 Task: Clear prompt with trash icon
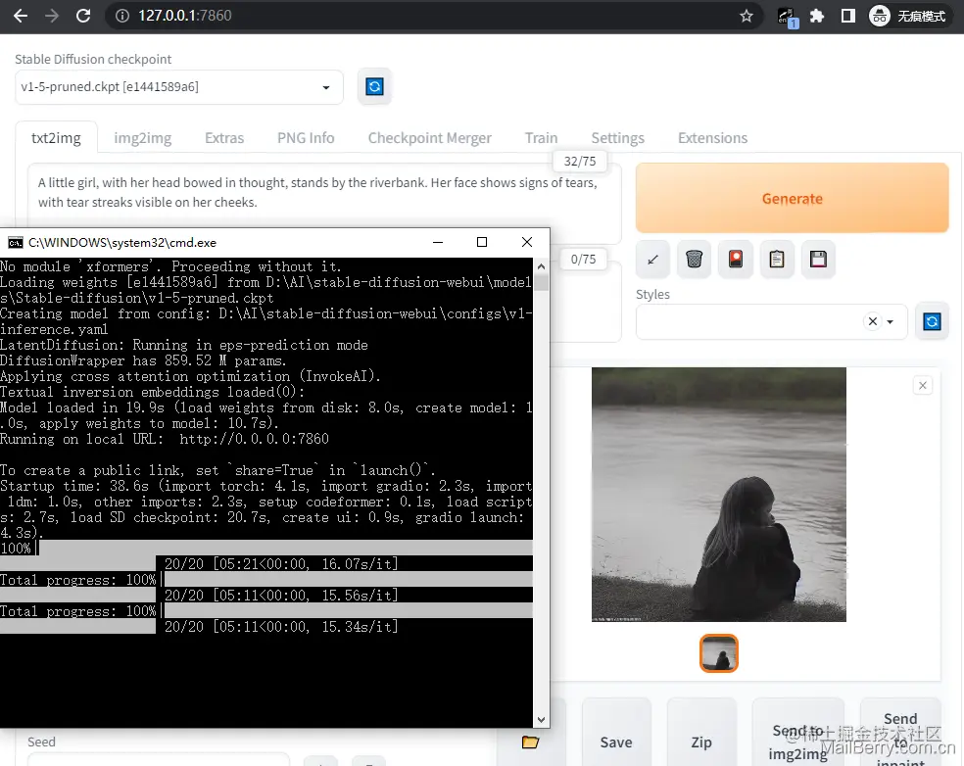click(x=695, y=260)
